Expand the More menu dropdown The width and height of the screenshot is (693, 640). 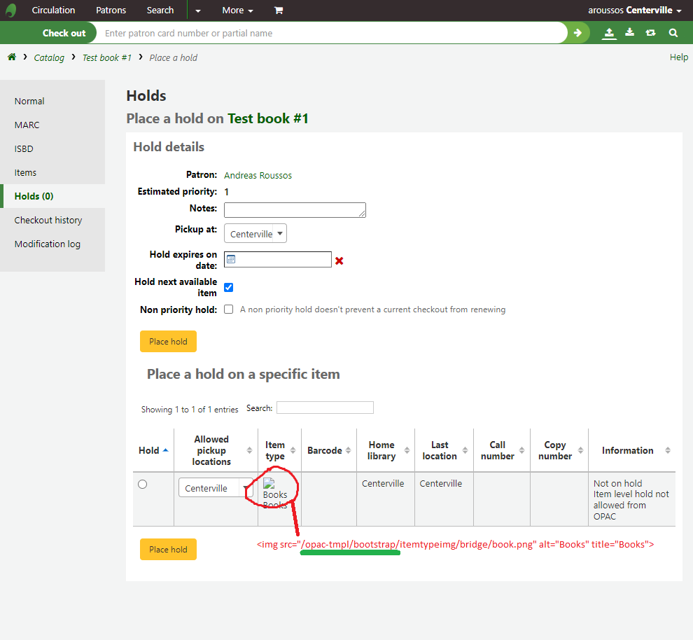pos(237,11)
